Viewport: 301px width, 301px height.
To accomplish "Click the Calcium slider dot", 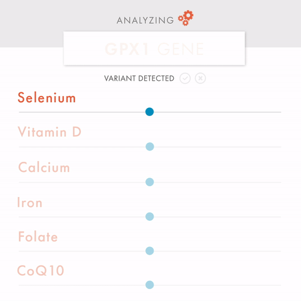I will click(x=150, y=182).
